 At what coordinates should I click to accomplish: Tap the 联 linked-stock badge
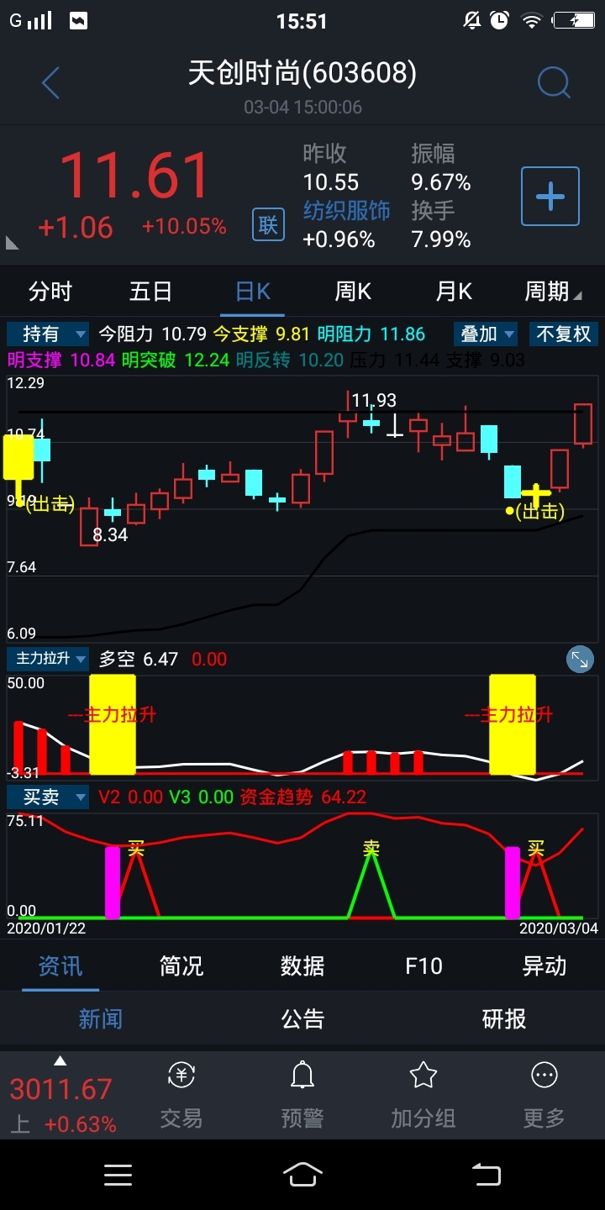(x=268, y=225)
